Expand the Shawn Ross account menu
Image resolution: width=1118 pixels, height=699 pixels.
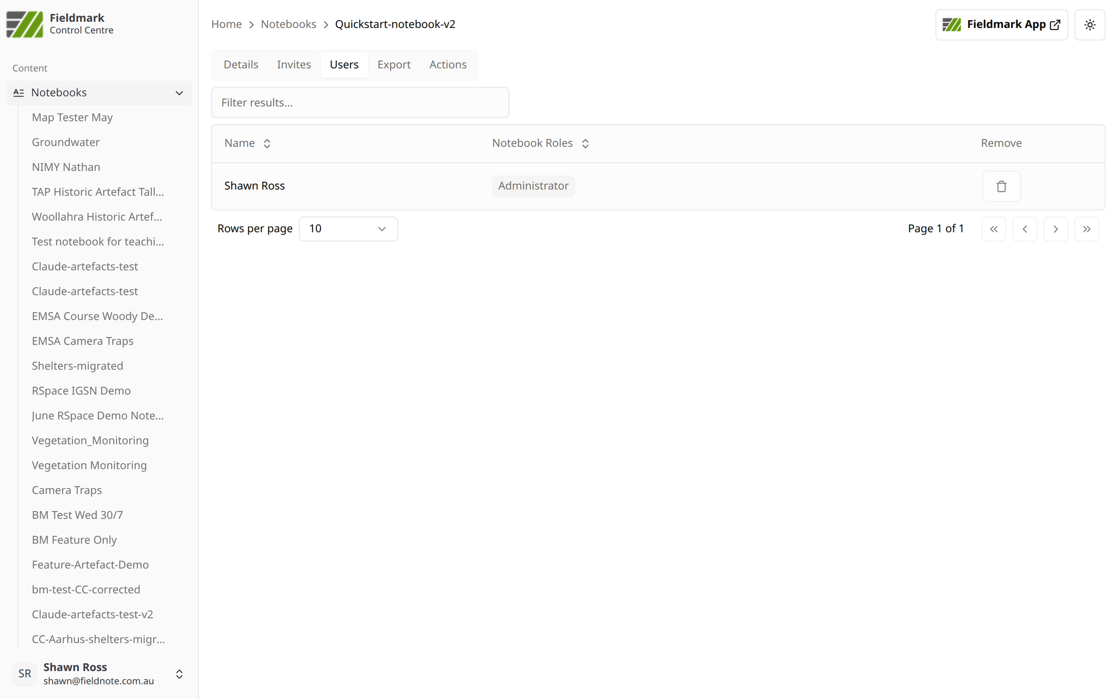[x=179, y=674]
